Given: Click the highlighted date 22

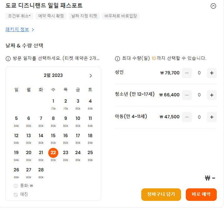Looking at the screenshot, I should pos(53,153).
